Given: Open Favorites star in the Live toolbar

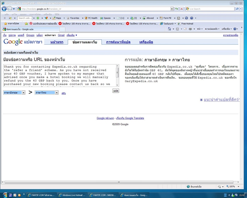Looking at the screenshot, I should coord(73,18).
